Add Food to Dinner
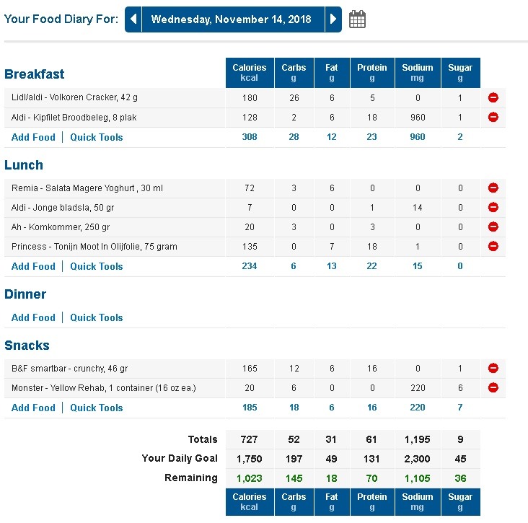The height and width of the screenshot is (523, 528). click(33, 317)
